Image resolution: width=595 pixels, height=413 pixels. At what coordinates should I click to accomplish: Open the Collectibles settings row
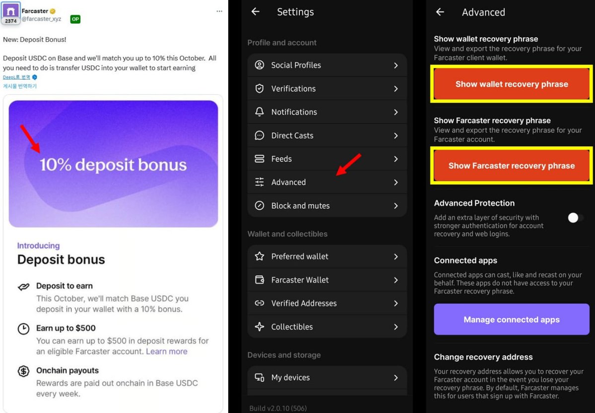(327, 327)
